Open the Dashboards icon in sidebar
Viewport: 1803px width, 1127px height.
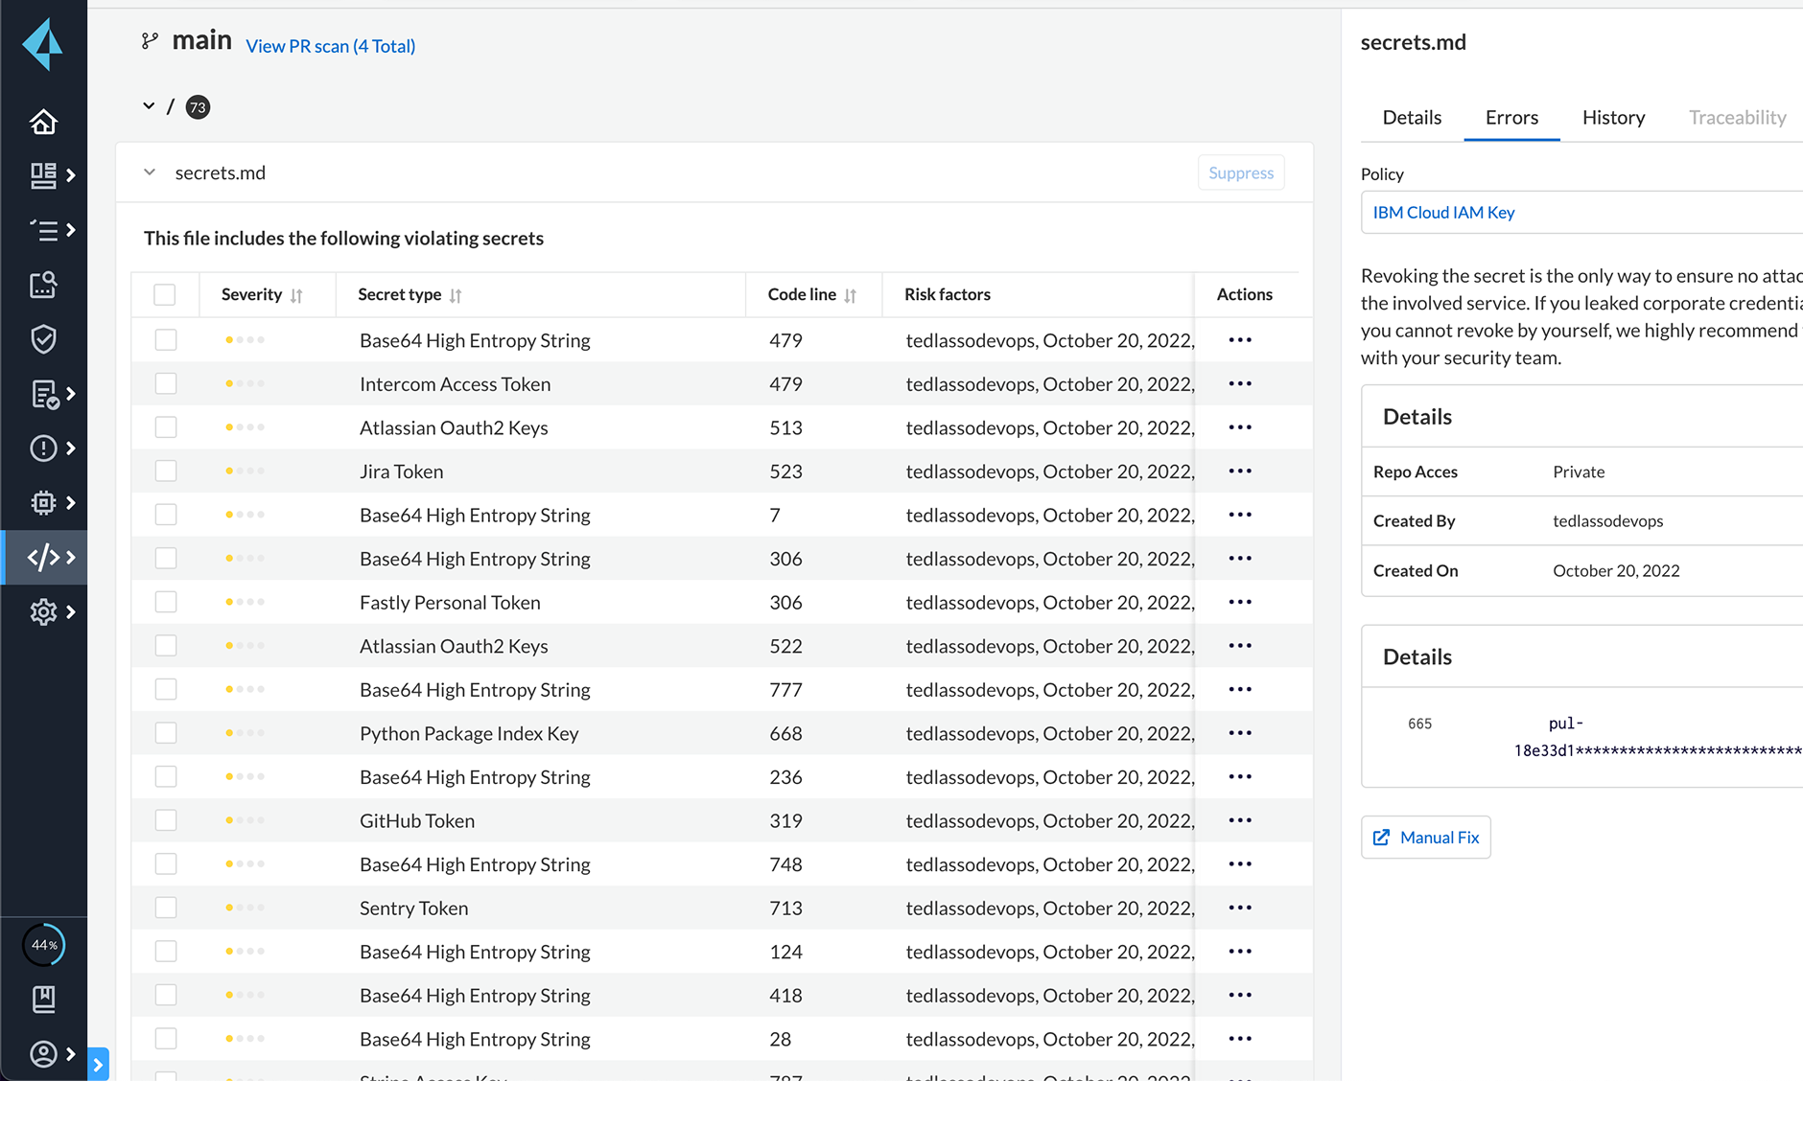43,175
